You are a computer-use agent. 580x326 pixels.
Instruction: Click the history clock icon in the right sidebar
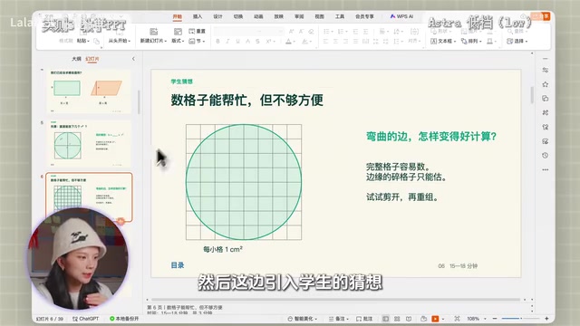tap(546, 156)
